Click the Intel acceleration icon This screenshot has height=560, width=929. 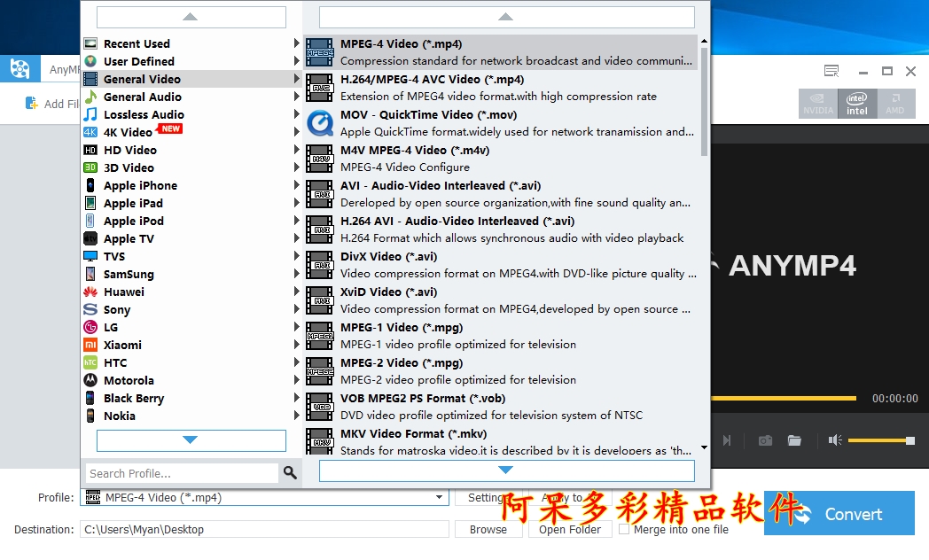856,104
